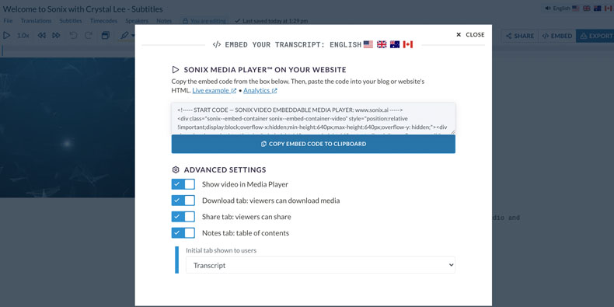614x307 pixels.
Task: Select the UK flag in dialog header
Action: point(382,44)
